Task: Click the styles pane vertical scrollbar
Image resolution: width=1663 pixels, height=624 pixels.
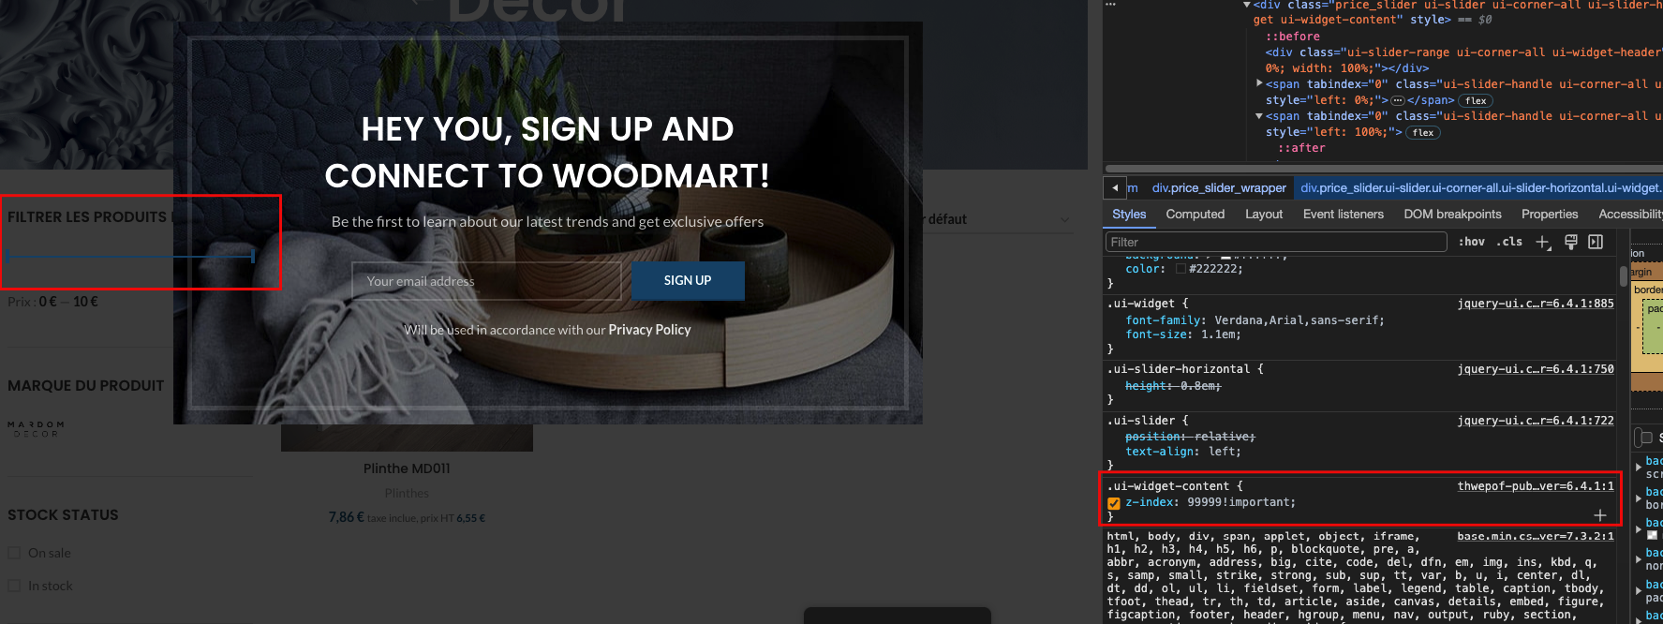Action: click(1624, 276)
